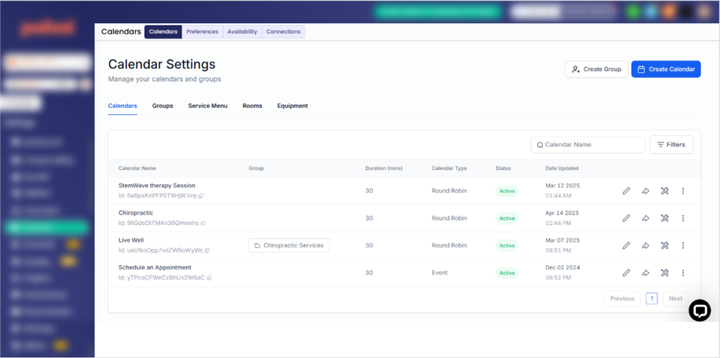Edit the StemWave therapy Session calendar with pencil icon
This screenshot has width=720, height=358.
(x=626, y=191)
